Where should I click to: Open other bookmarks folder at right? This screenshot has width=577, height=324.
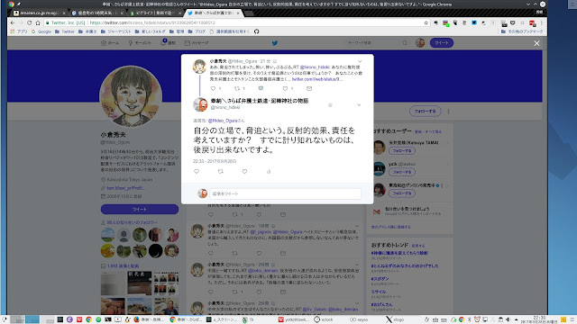(522, 31)
